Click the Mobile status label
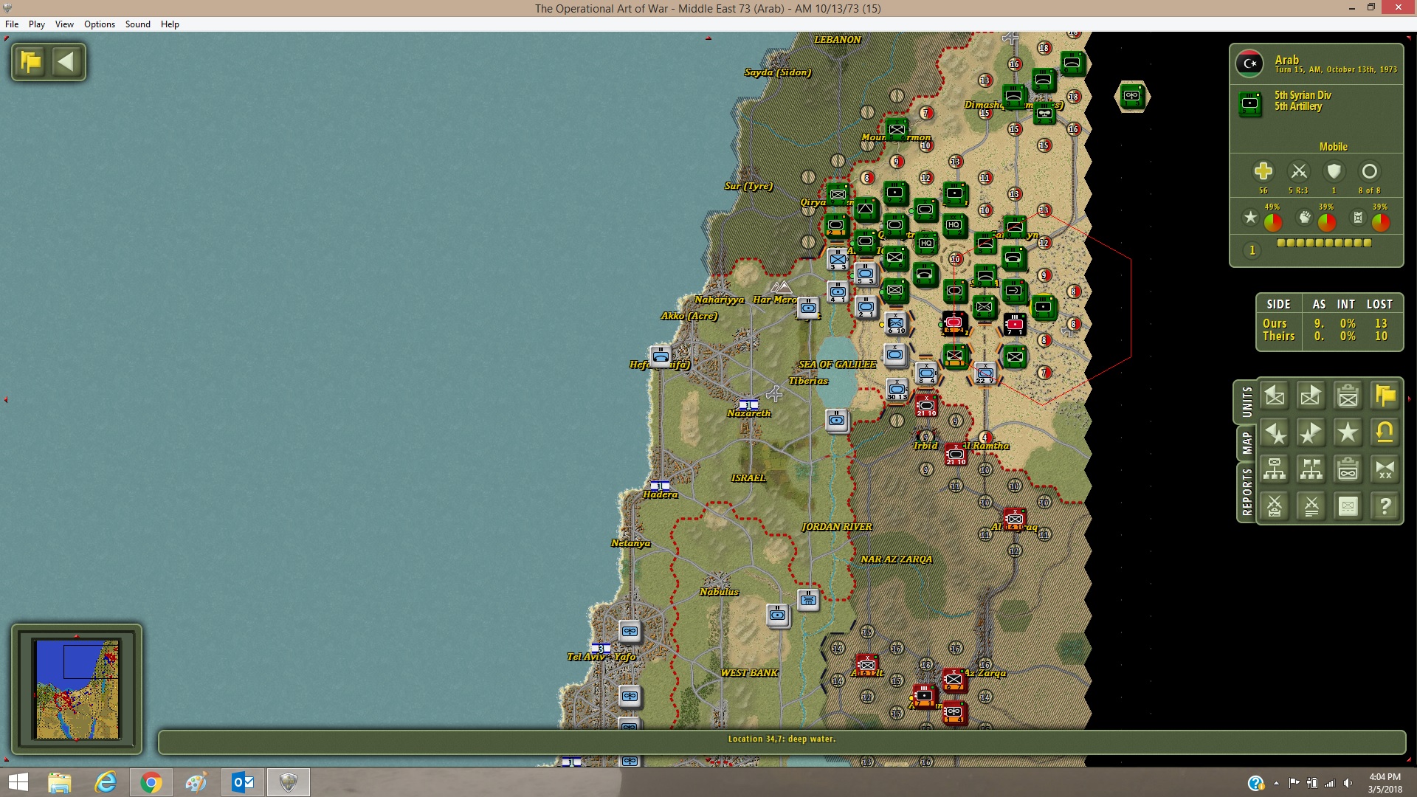Screen dimensions: 1417x797 (1334, 147)
